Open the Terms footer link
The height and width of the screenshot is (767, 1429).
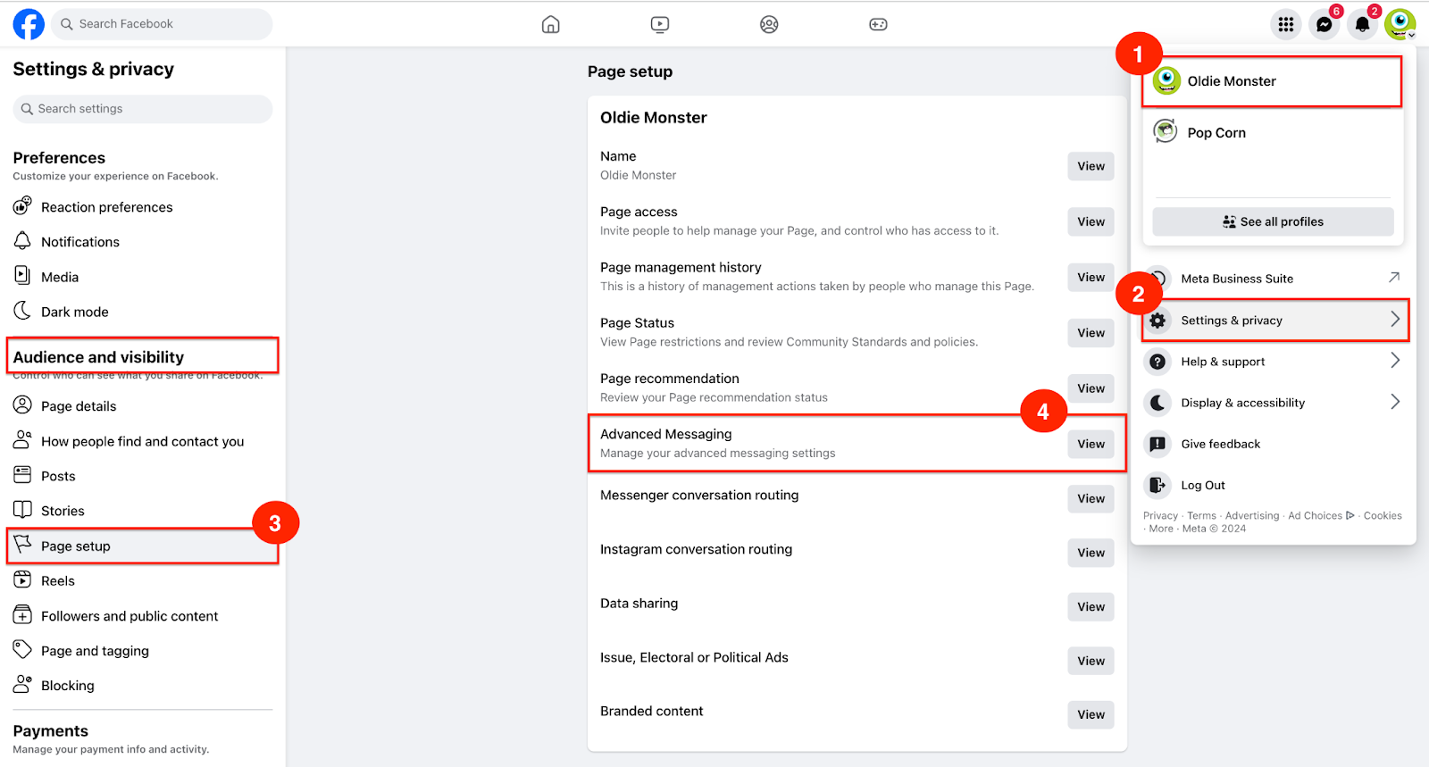click(x=1201, y=515)
